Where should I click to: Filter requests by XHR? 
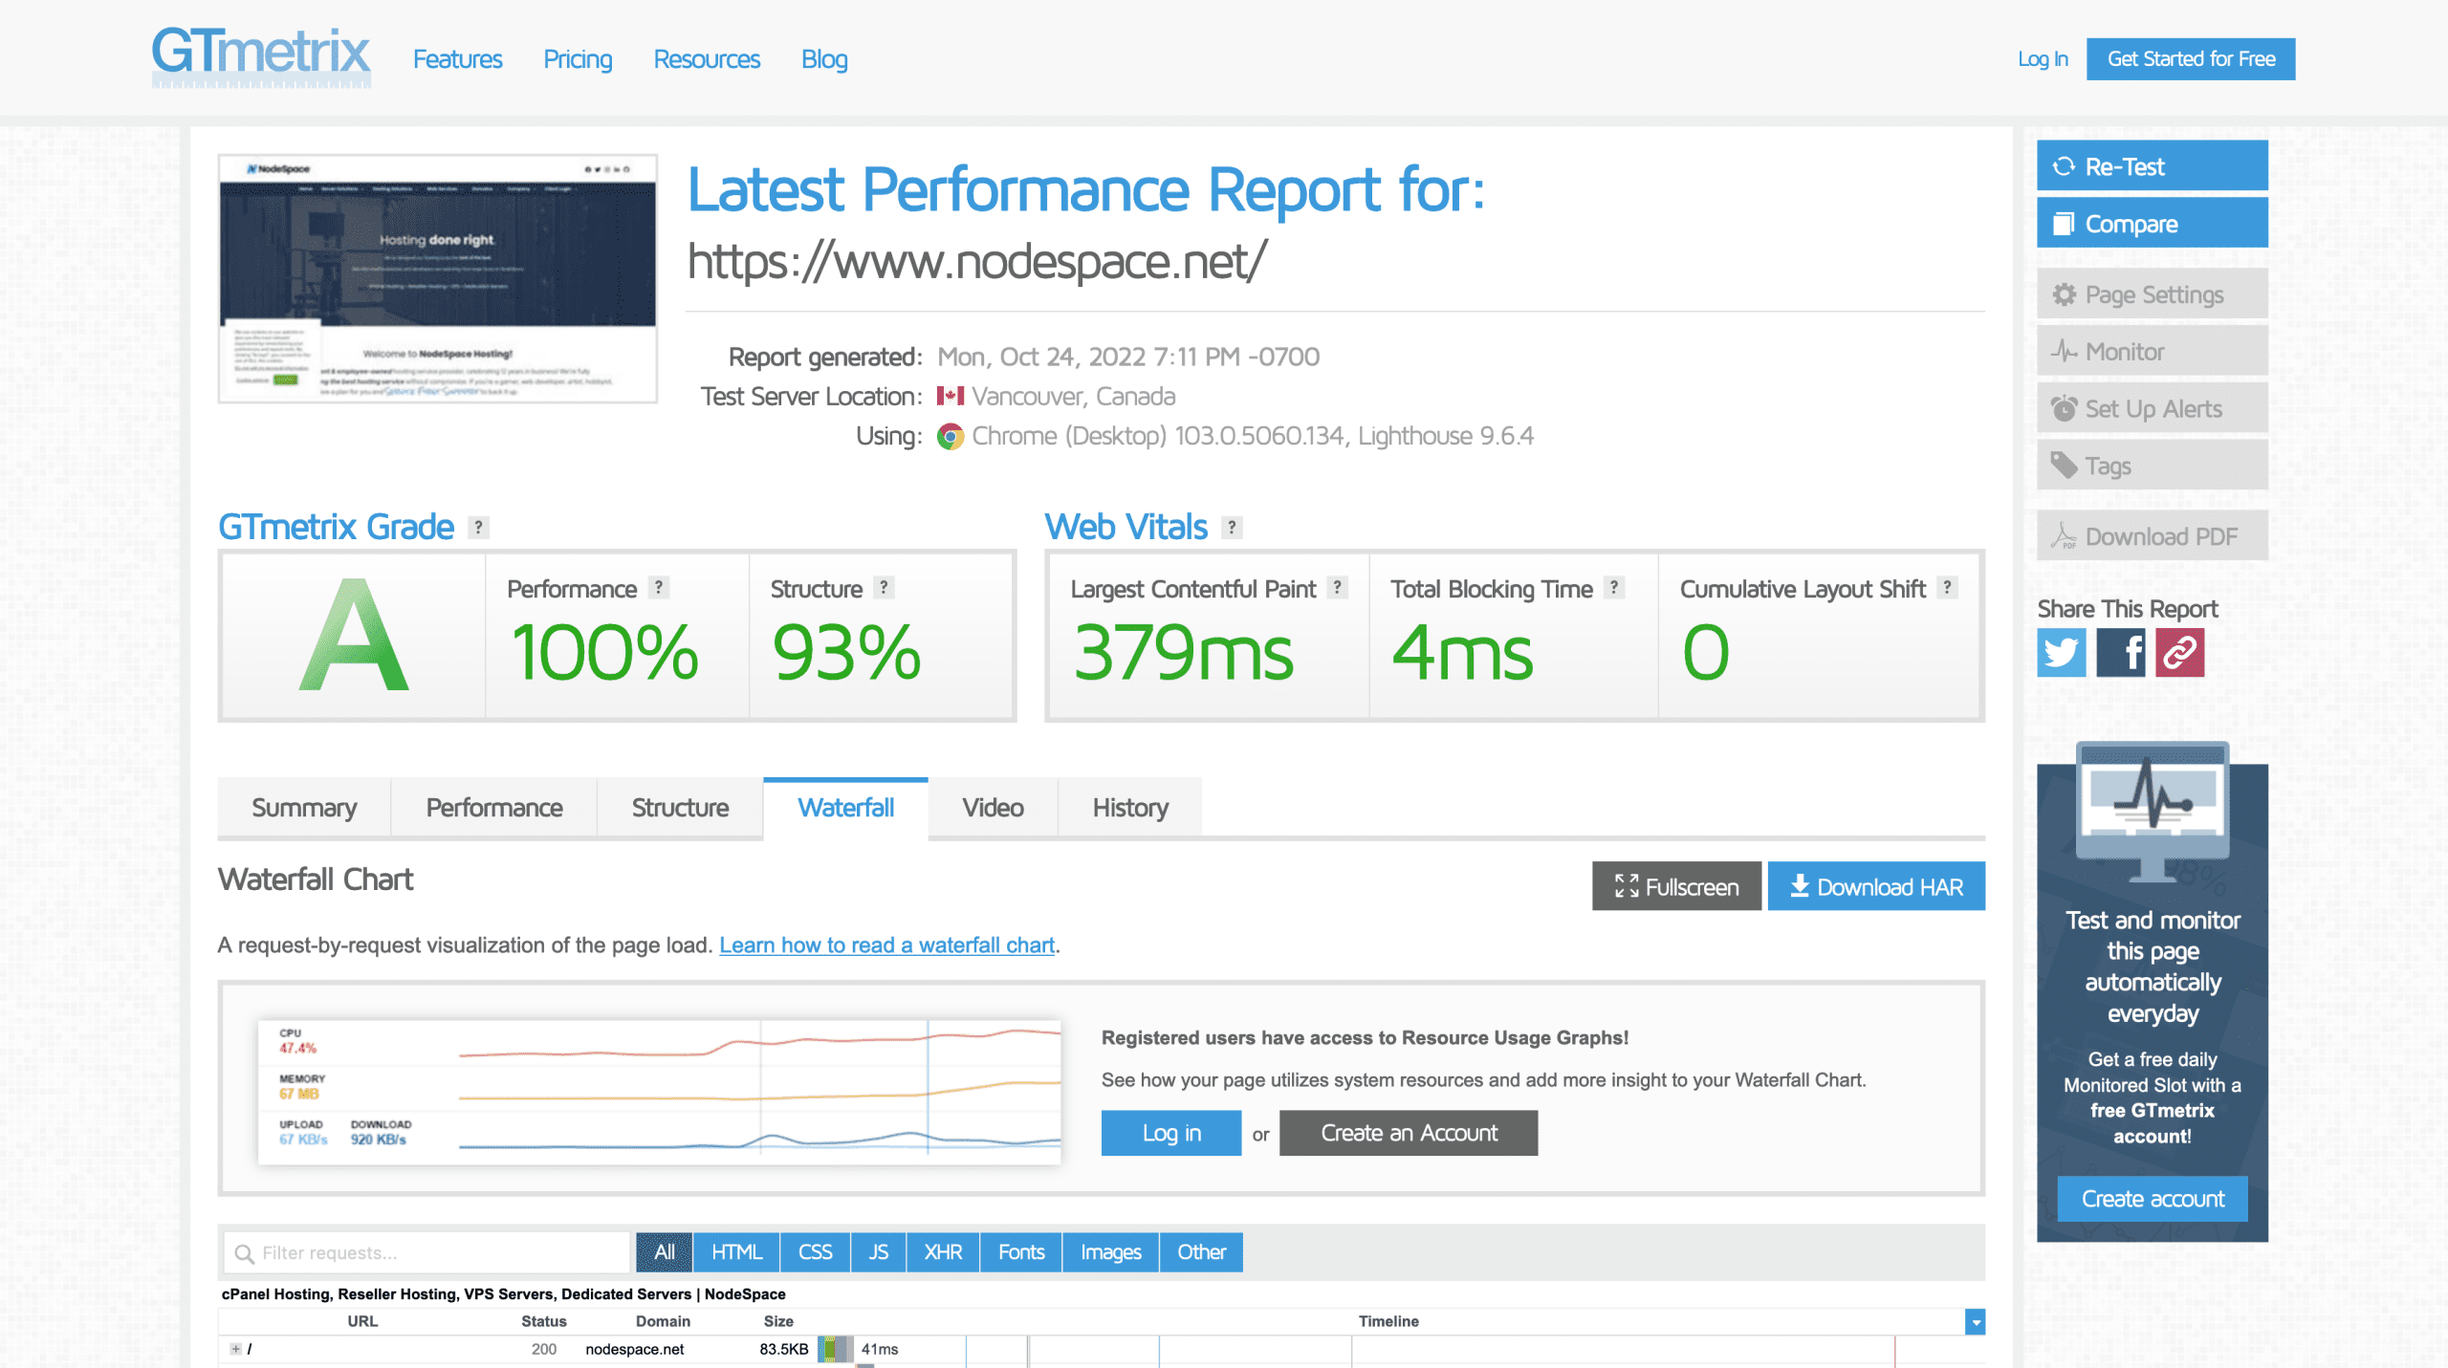click(943, 1253)
